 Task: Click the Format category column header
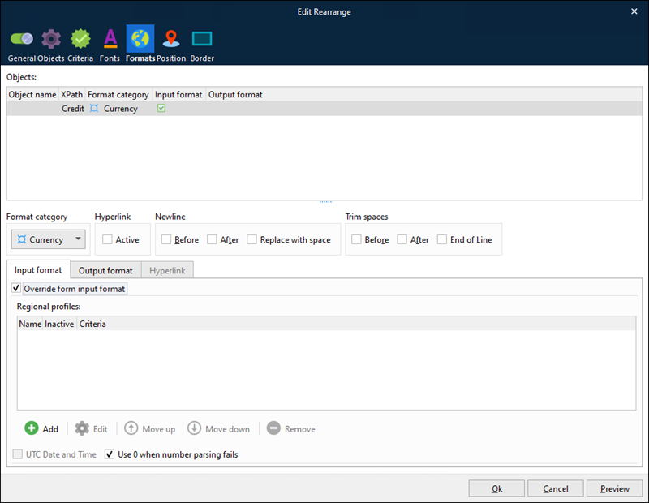pyautogui.click(x=118, y=94)
